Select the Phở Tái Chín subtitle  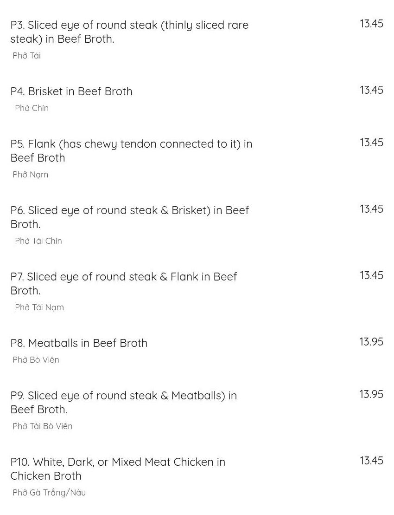click(x=38, y=241)
